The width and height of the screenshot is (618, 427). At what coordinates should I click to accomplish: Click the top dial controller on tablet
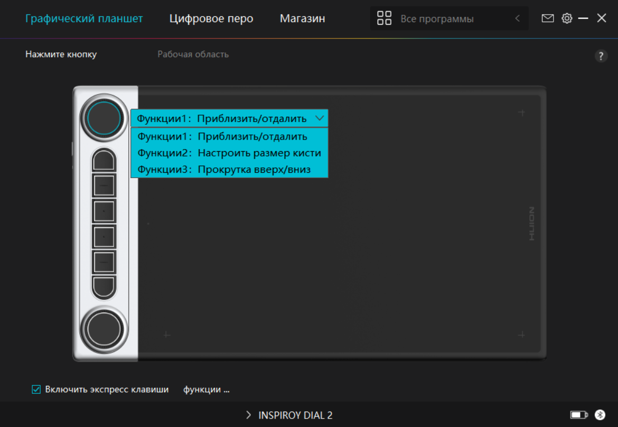(104, 118)
